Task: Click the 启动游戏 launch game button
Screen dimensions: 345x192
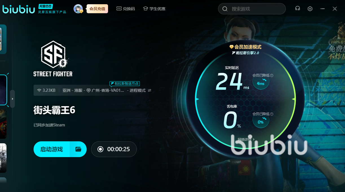Action: pos(52,149)
